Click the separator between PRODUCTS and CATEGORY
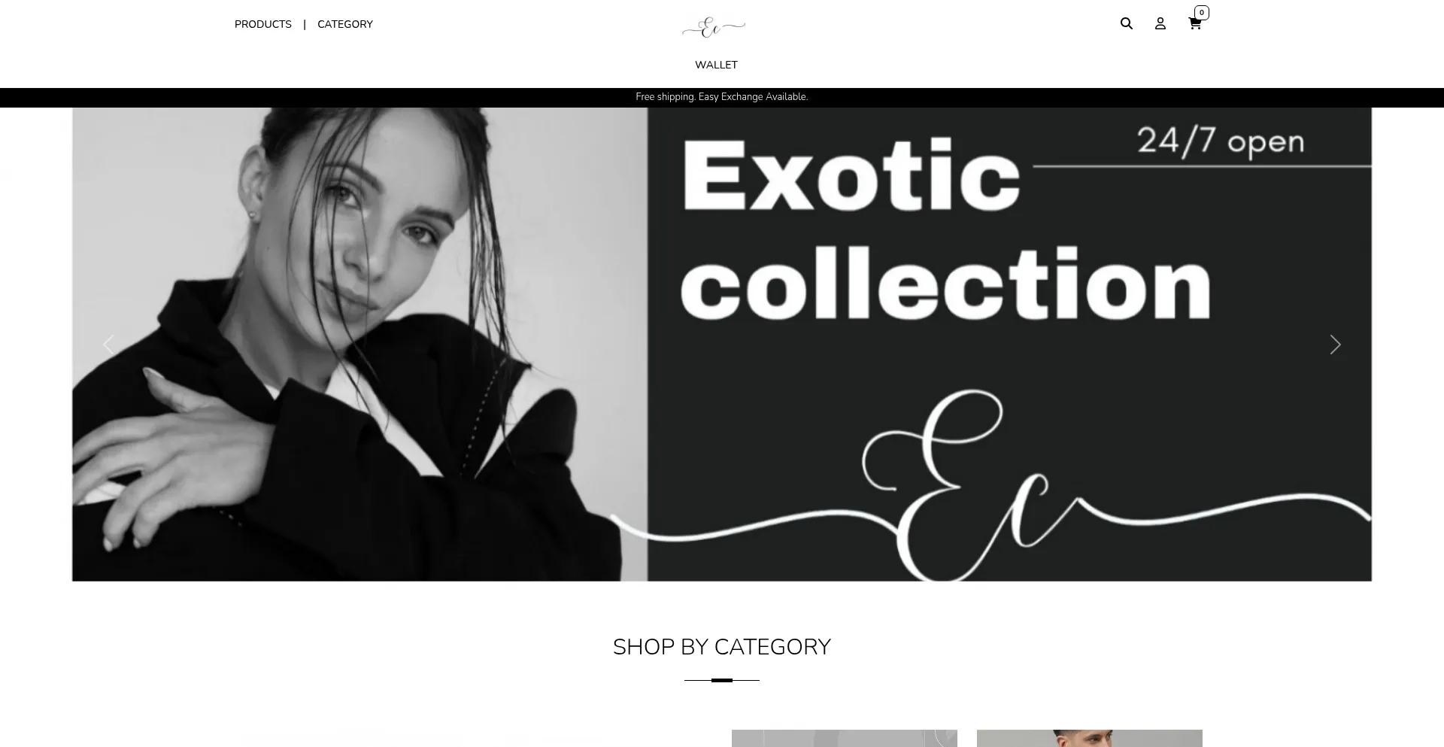 (x=305, y=24)
